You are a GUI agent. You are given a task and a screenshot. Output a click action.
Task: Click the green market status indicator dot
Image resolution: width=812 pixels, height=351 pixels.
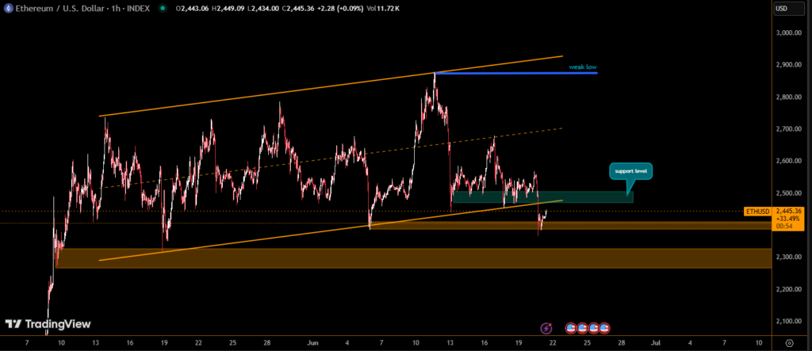coord(163,9)
